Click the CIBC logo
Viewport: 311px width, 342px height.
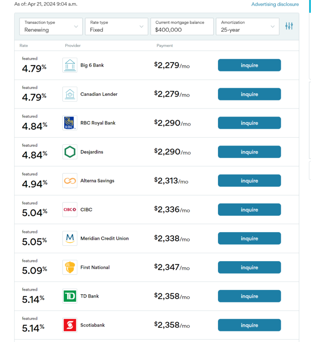click(x=70, y=210)
